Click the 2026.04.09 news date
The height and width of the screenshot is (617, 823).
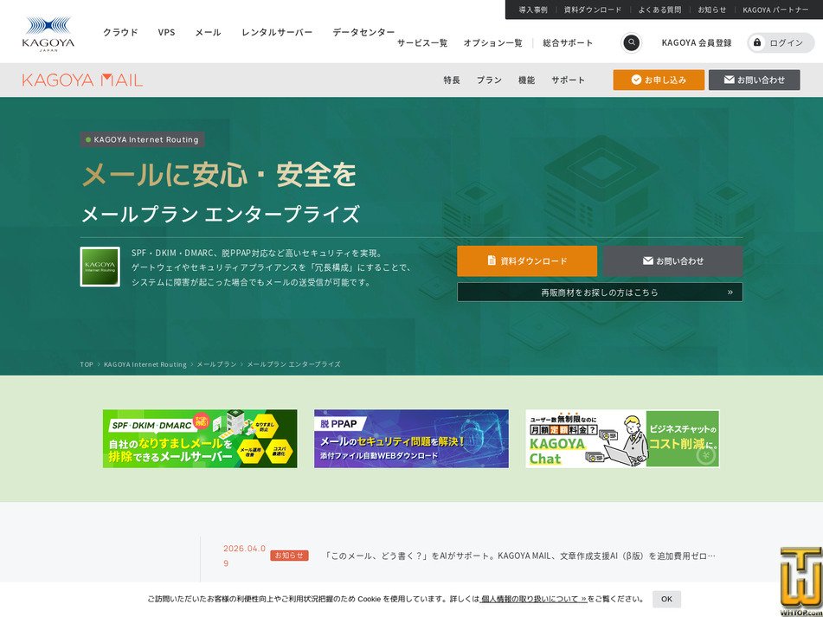(x=245, y=556)
